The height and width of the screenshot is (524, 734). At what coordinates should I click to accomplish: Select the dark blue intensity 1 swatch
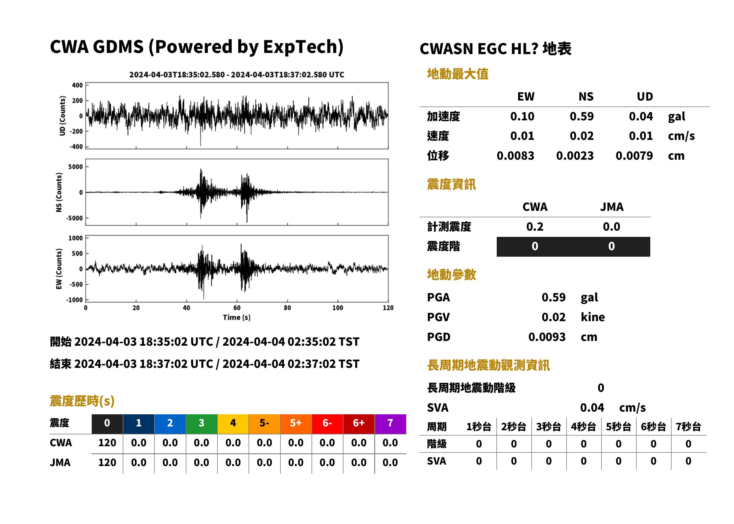(138, 424)
